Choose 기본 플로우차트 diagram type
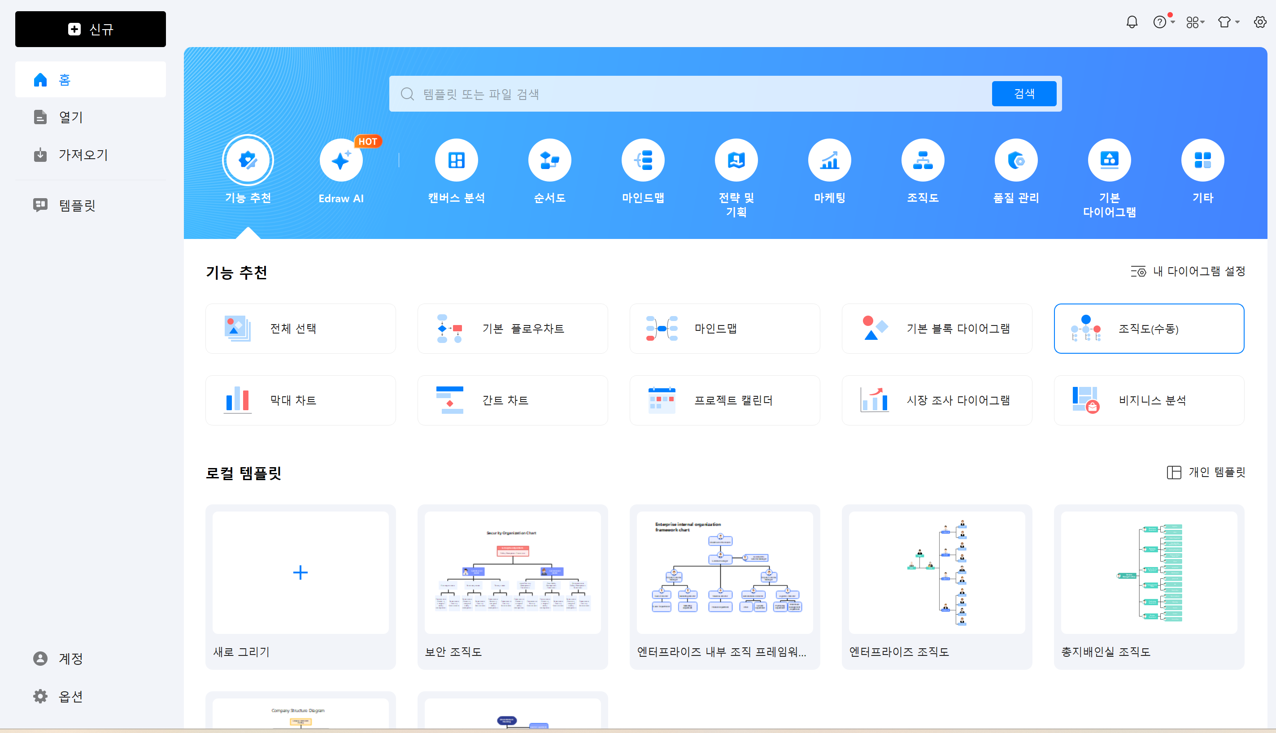 pyautogui.click(x=513, y=328)
